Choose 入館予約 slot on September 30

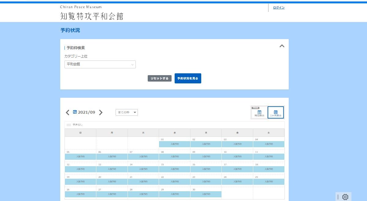pyautogui.click(x=206, y=194)
